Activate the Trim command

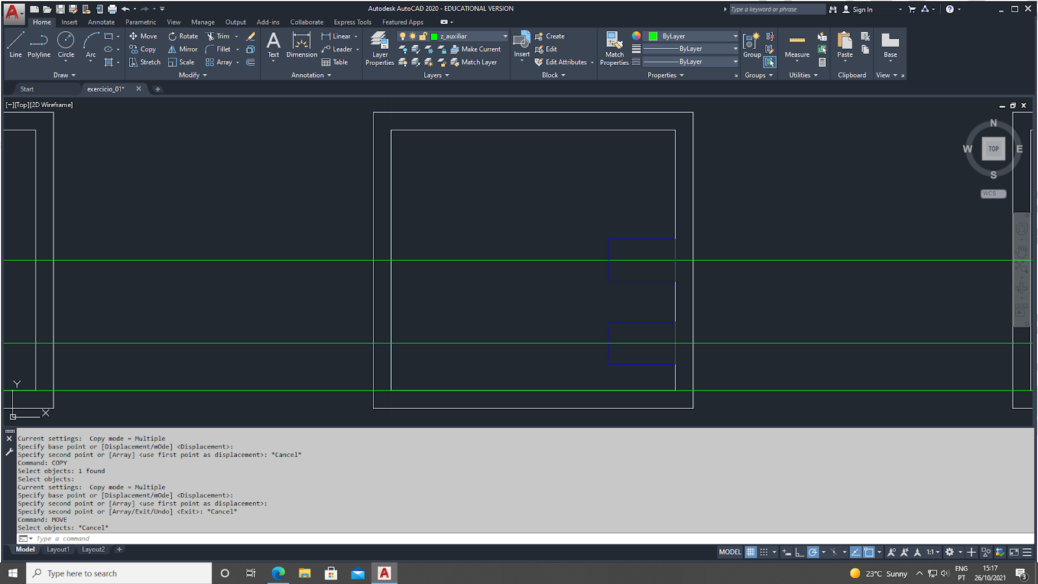[218, 36]
